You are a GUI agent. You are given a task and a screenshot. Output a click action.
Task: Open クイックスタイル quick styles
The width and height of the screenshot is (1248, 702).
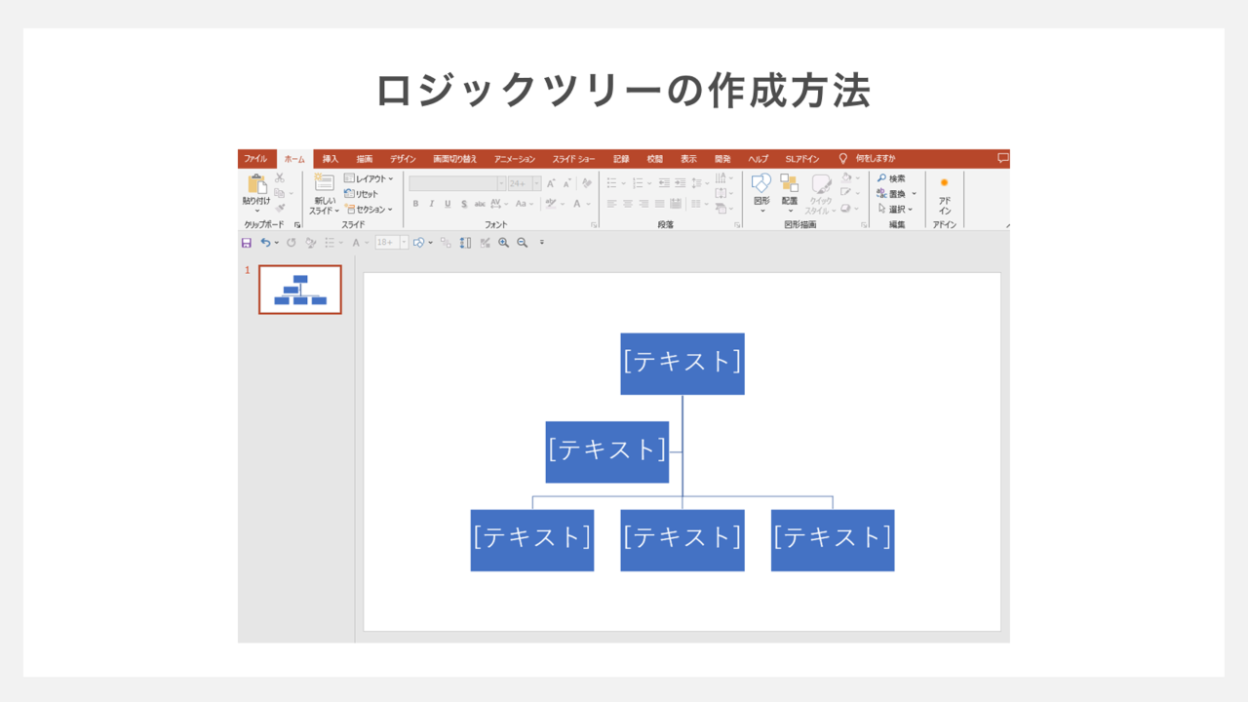(x=821, y=193)
